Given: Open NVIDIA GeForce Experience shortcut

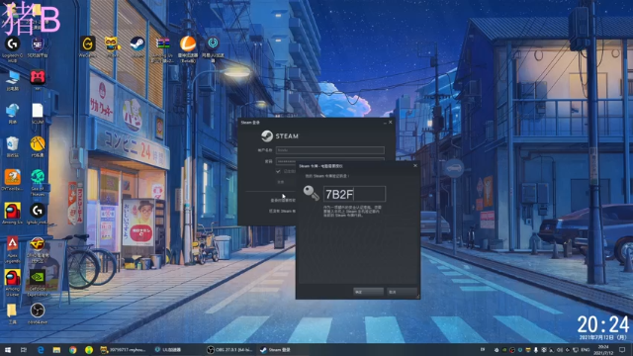Looking at the screenshot, I should pos(38,278).
